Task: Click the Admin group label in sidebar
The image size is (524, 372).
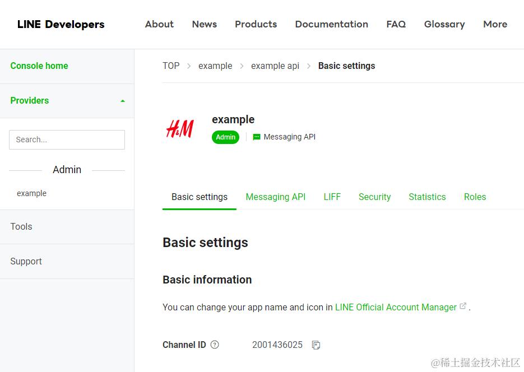Action: click(67, 170)
